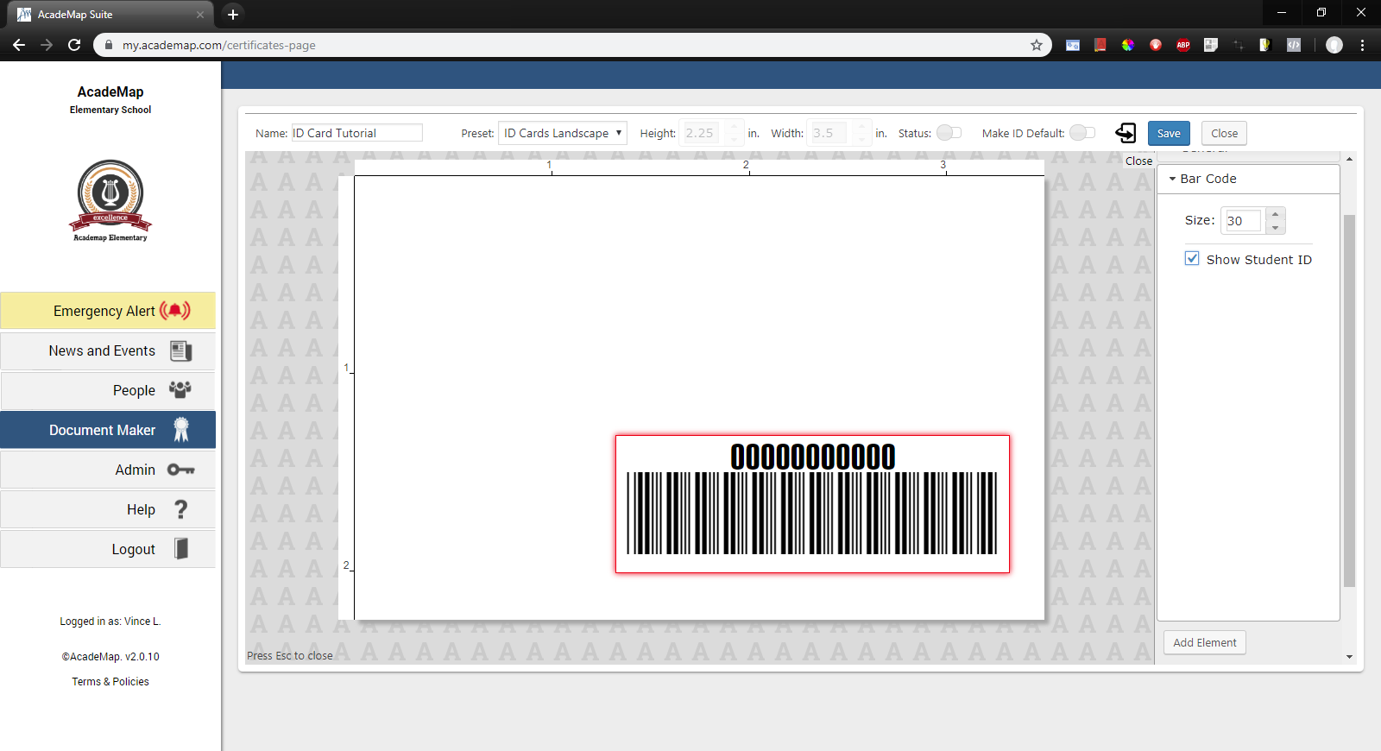Screen dimensions: 1381x751
Task: Open the red dictionary book extension
Action: 1100,45
